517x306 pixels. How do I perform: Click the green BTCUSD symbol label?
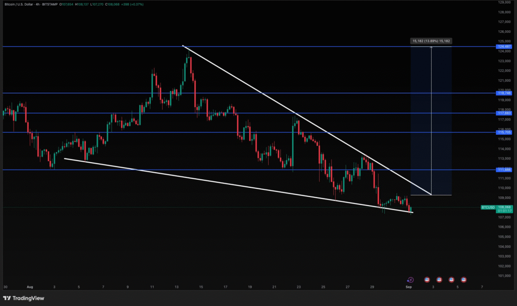488,208
